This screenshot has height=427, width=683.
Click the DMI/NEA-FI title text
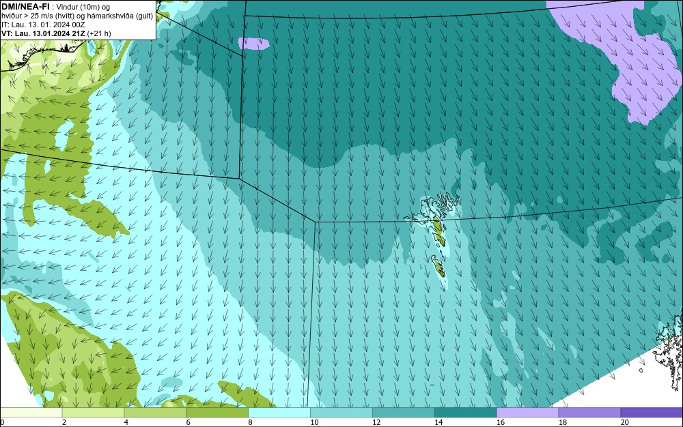[x=25, y=6]
